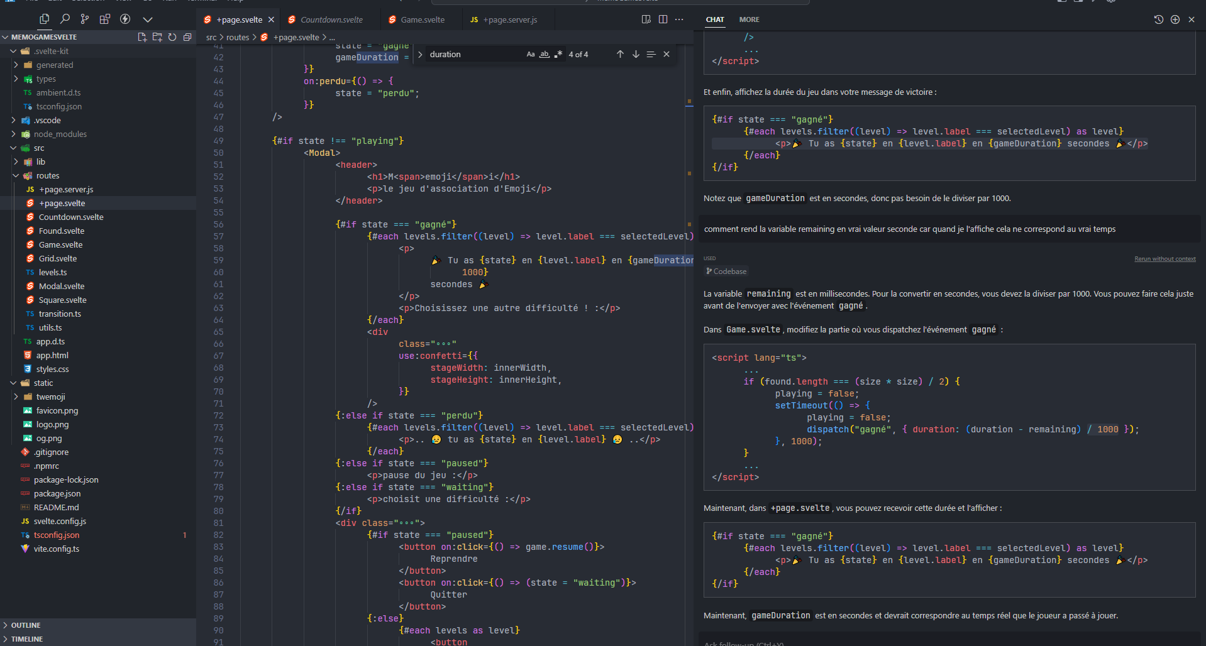The width and height of the screenshot is (1206, 646).
Task: Open Found.svelte file
Action: (98, 231)
